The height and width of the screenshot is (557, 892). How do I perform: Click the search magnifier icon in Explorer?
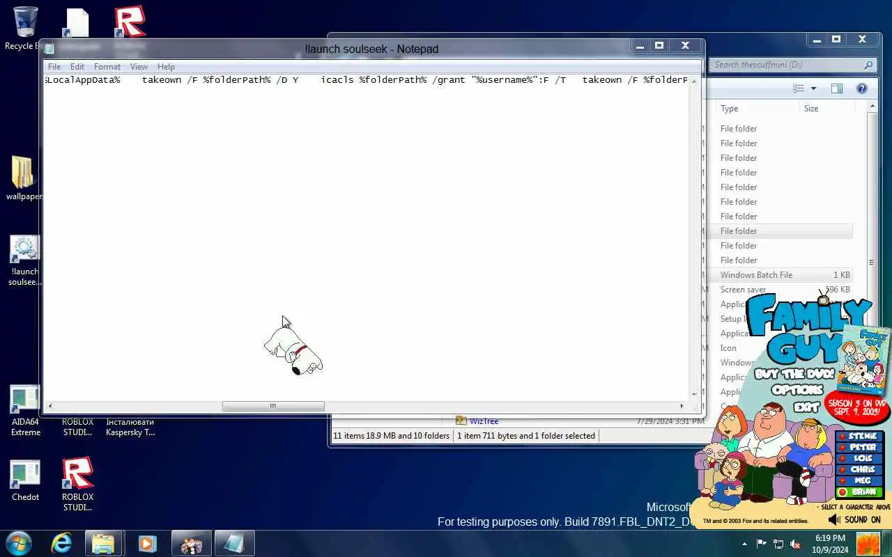(868, 65)
